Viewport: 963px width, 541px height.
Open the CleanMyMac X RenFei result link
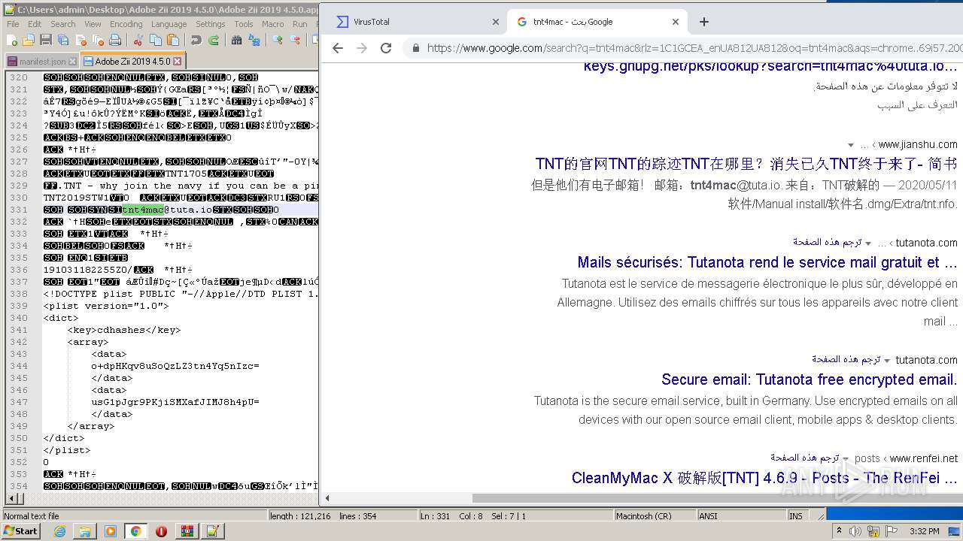click(x=764, y=478)
